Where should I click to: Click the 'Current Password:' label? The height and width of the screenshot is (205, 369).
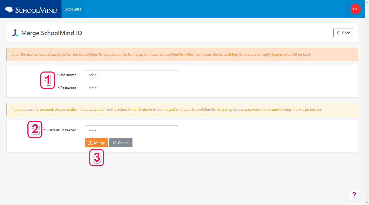pos(62,130)
